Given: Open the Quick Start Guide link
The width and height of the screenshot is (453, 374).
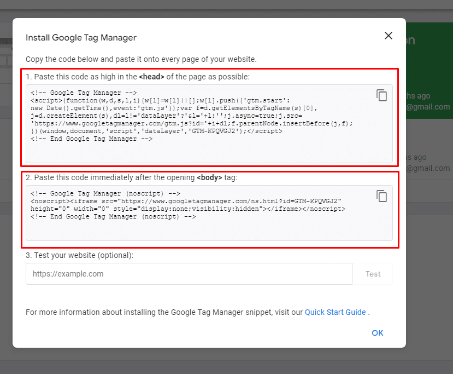Looking at the screenshot, I should (335, 312).
